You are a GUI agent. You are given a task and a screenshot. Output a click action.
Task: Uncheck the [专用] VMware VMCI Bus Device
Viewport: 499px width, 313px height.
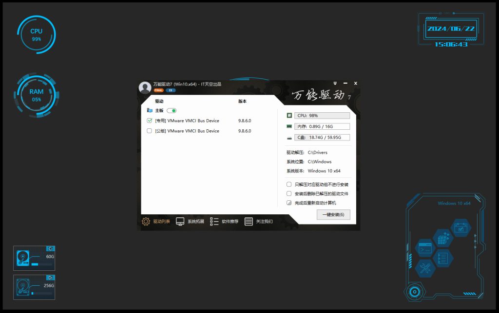150,121
